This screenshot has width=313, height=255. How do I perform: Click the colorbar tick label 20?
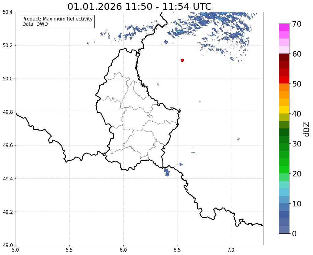[297, 174]
